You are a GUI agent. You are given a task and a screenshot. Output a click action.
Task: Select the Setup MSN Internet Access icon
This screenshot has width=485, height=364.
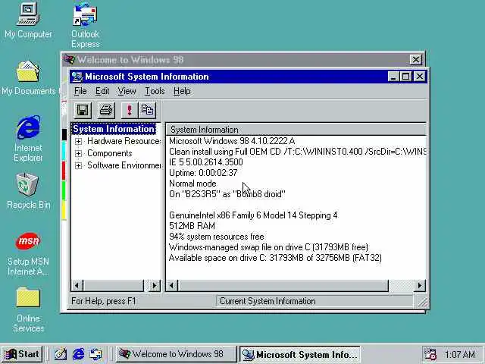pos(28,254)
